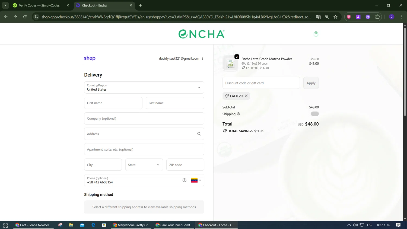Click translate page icon
The width and height of the screenshot is (407, 229).
pyautogui.click(x=318, y=17)
